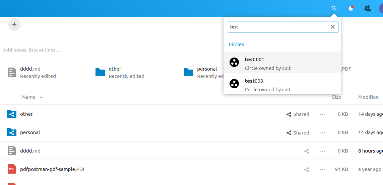Screen dimensions: 383x185
Task: Click the a year ago modified time
Action: [x=370, y=169]
